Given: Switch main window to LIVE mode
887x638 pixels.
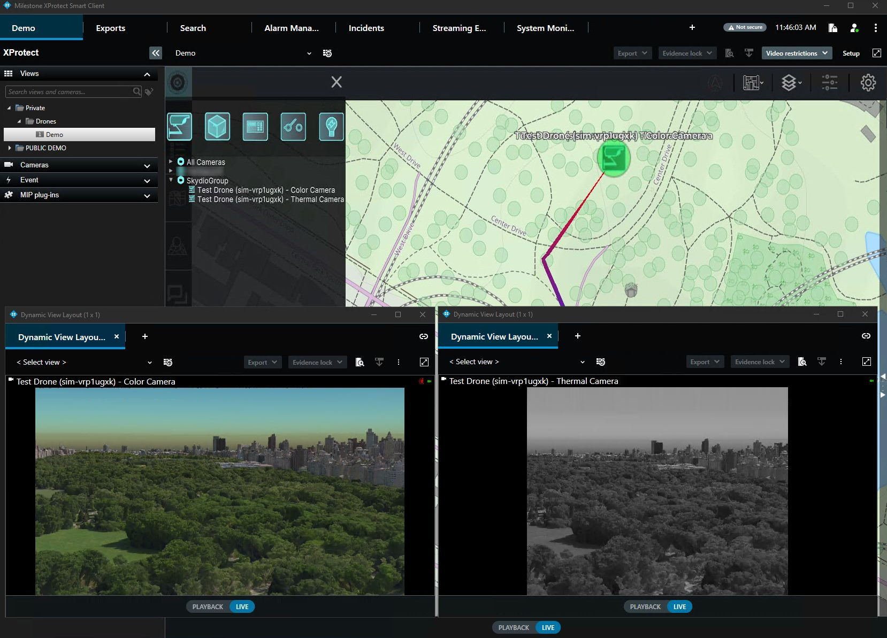Looking at the screenshot, I should (x=548, y=627).
